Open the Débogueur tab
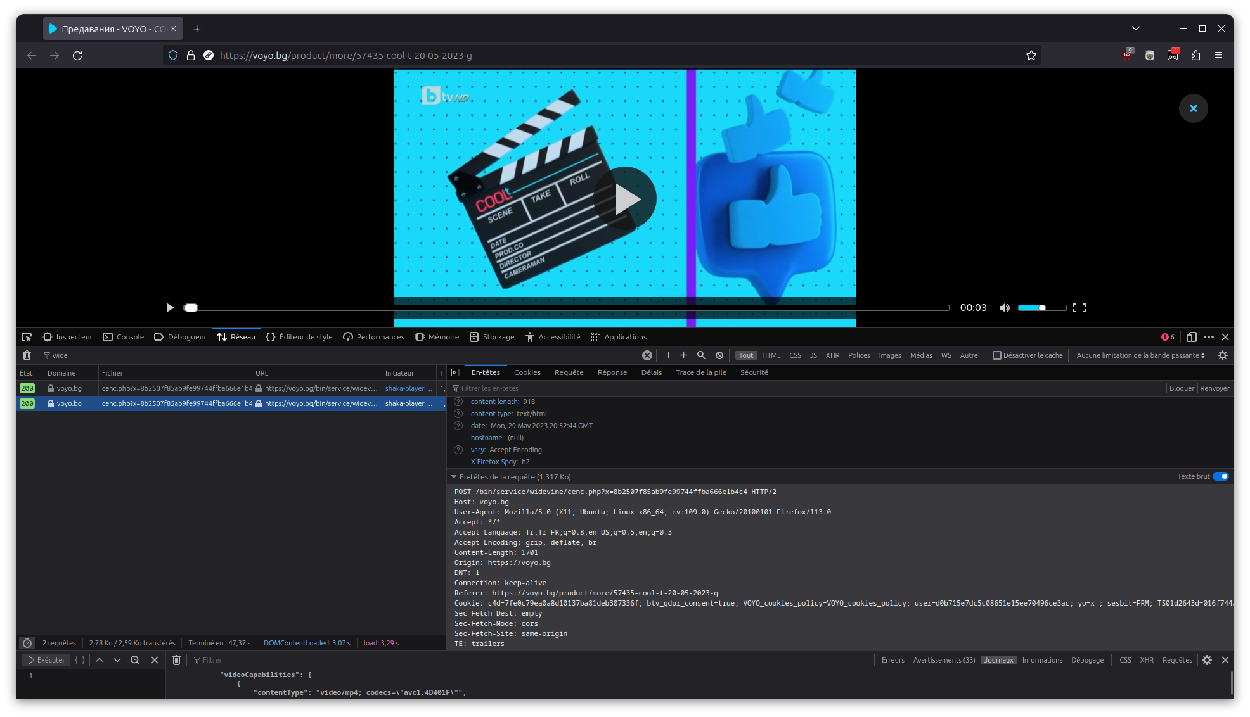Screen dimensions: 1250x717 coord(181,337)
